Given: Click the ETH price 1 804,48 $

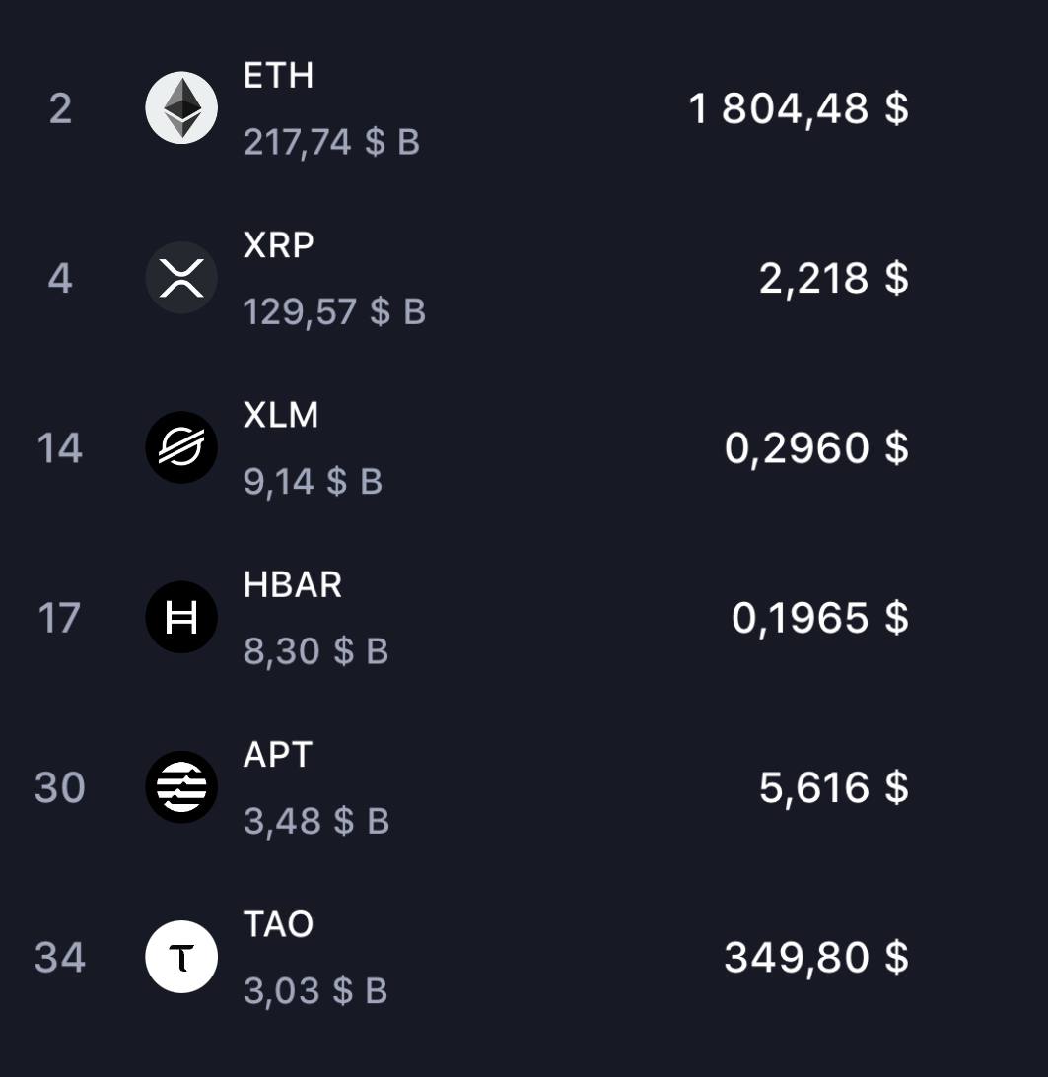Looking at the screenshot, I should (799, 108).
